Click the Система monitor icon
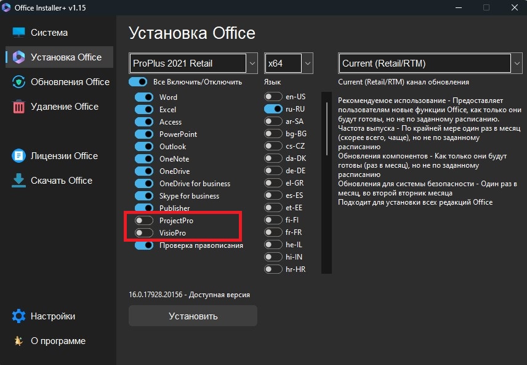 (x=18, y=32)
